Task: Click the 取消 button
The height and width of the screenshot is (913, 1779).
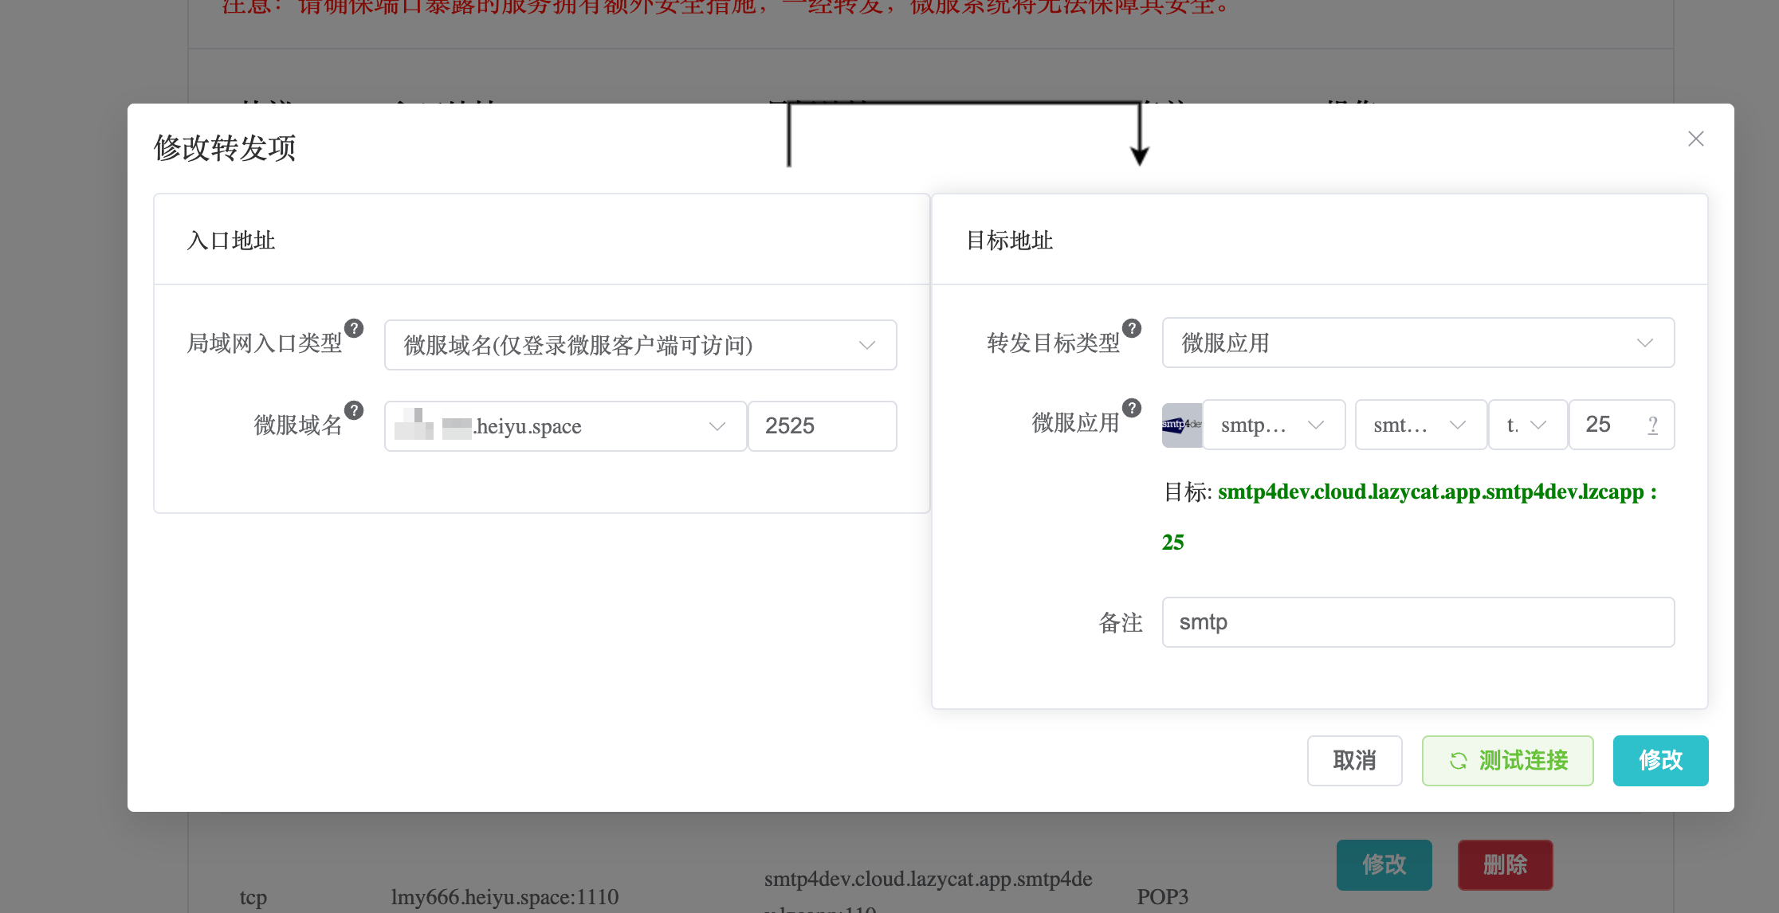Action: coord(1354,761)
